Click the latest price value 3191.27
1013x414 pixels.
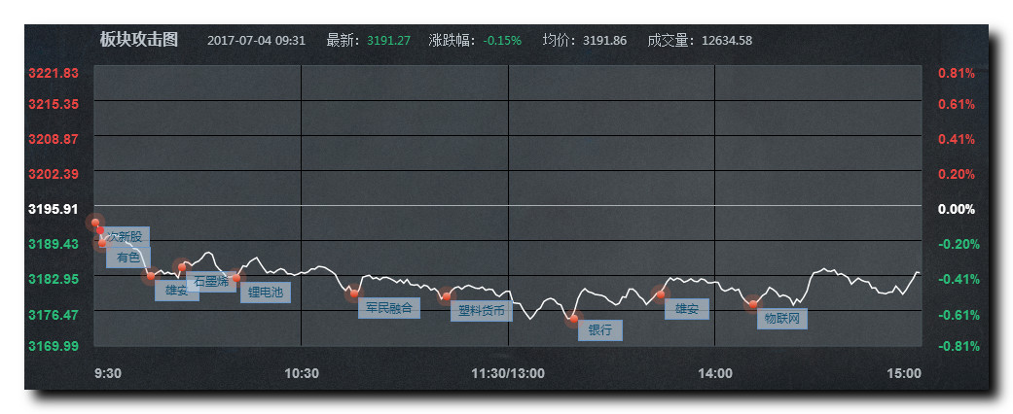point(387,41)
